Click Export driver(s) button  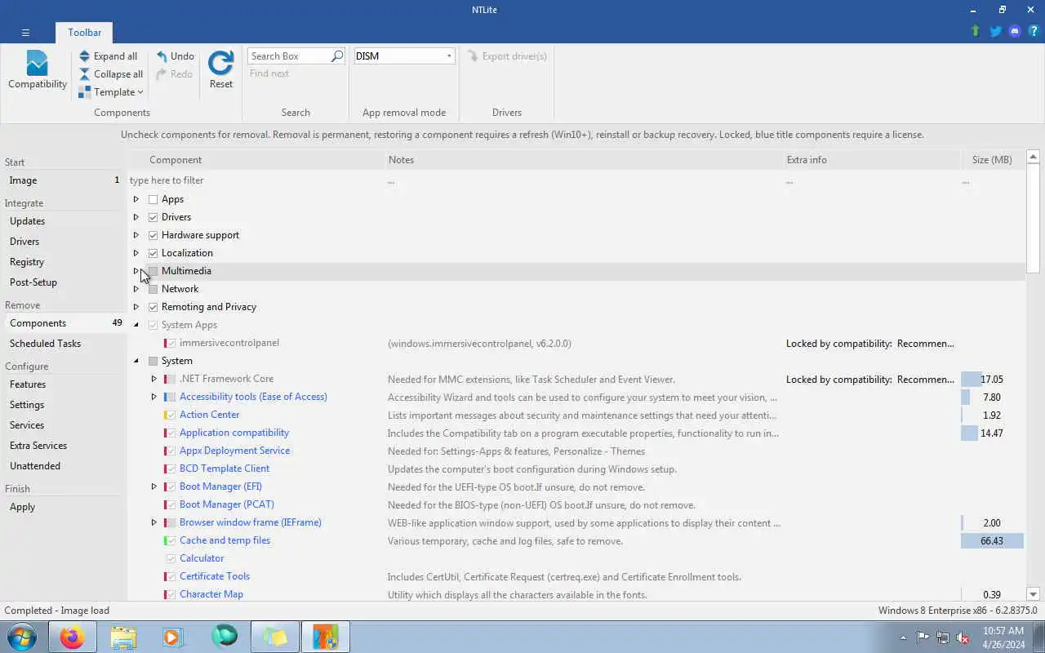point(507,56)
